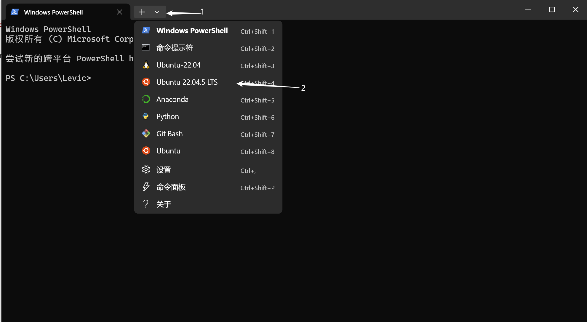Click the 尝试新的跨平台 PowerShell line
The image size is (587, 322).
pos(70,59)
